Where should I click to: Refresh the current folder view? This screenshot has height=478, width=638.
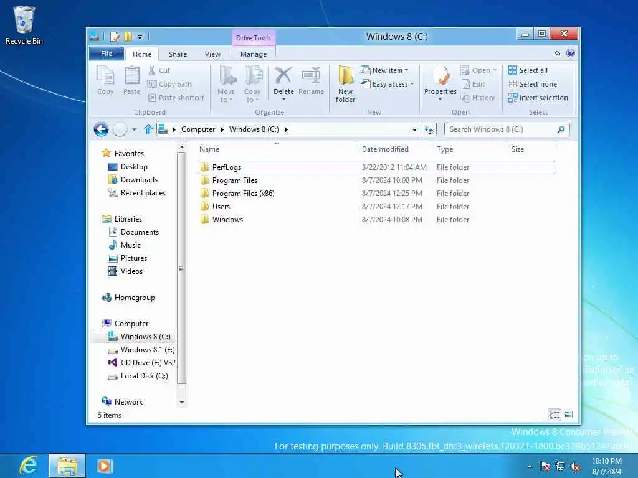point(429,129)
